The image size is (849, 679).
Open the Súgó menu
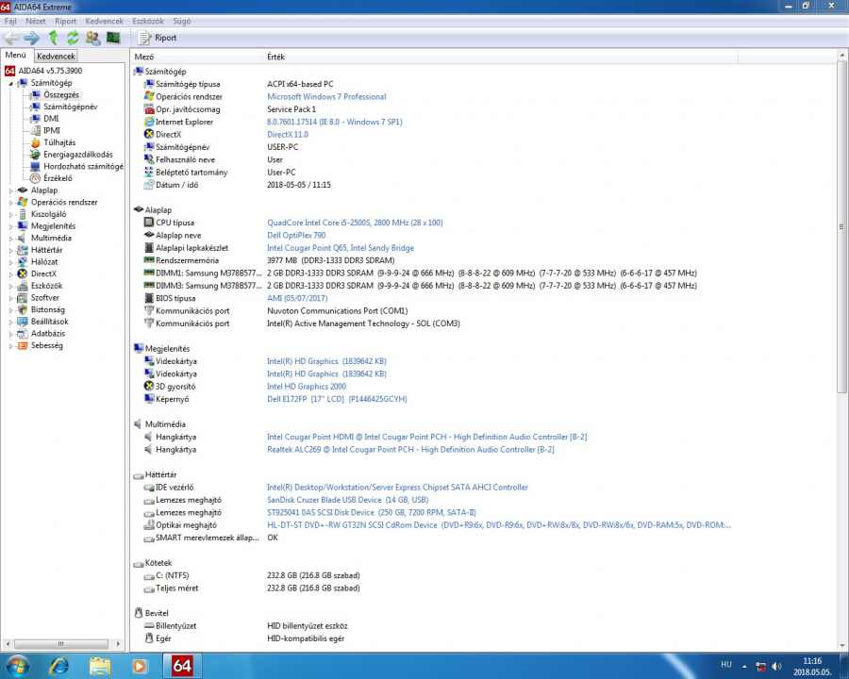pyautogui.click(x=182, y=21)
